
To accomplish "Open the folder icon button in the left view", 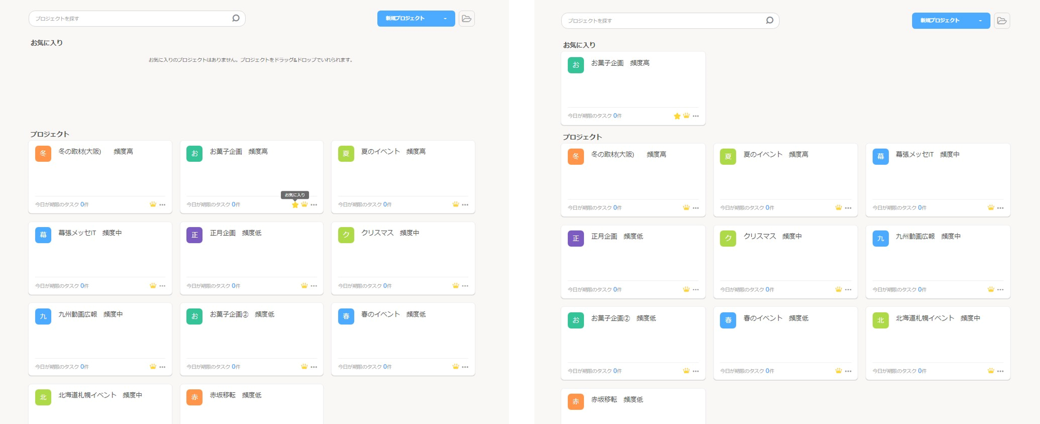I will pyautogui.click(x=466, y=19).
